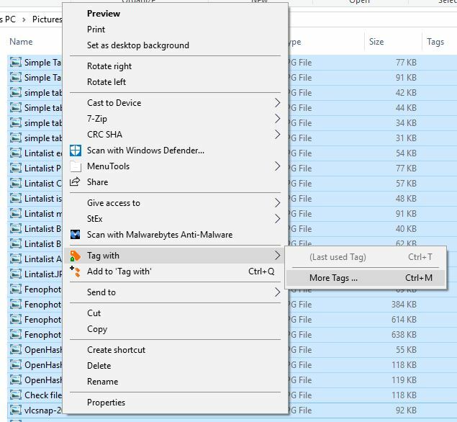The image size is (457, 422).
Task: Click the 638 KB size cell
Action: coord(404,335)
